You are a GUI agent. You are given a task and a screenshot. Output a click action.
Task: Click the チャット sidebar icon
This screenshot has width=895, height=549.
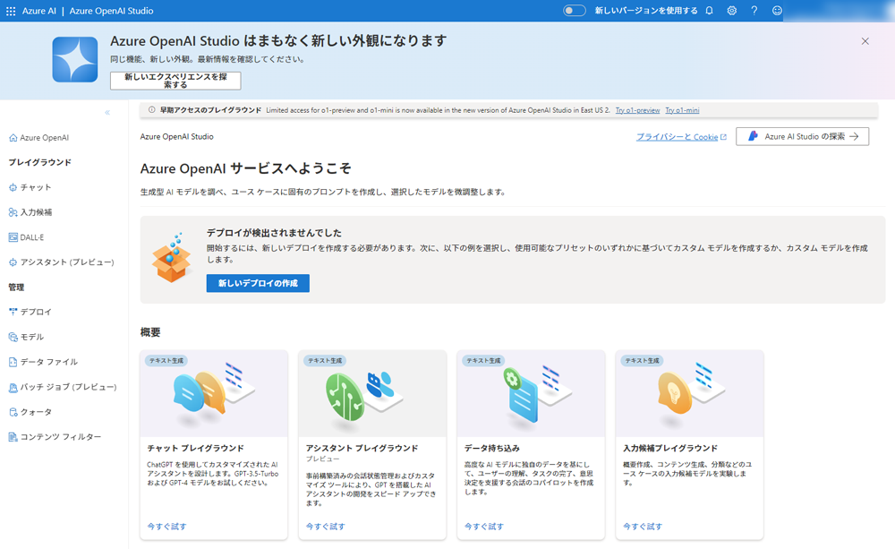pyautogui.click(x=13, y=187)
